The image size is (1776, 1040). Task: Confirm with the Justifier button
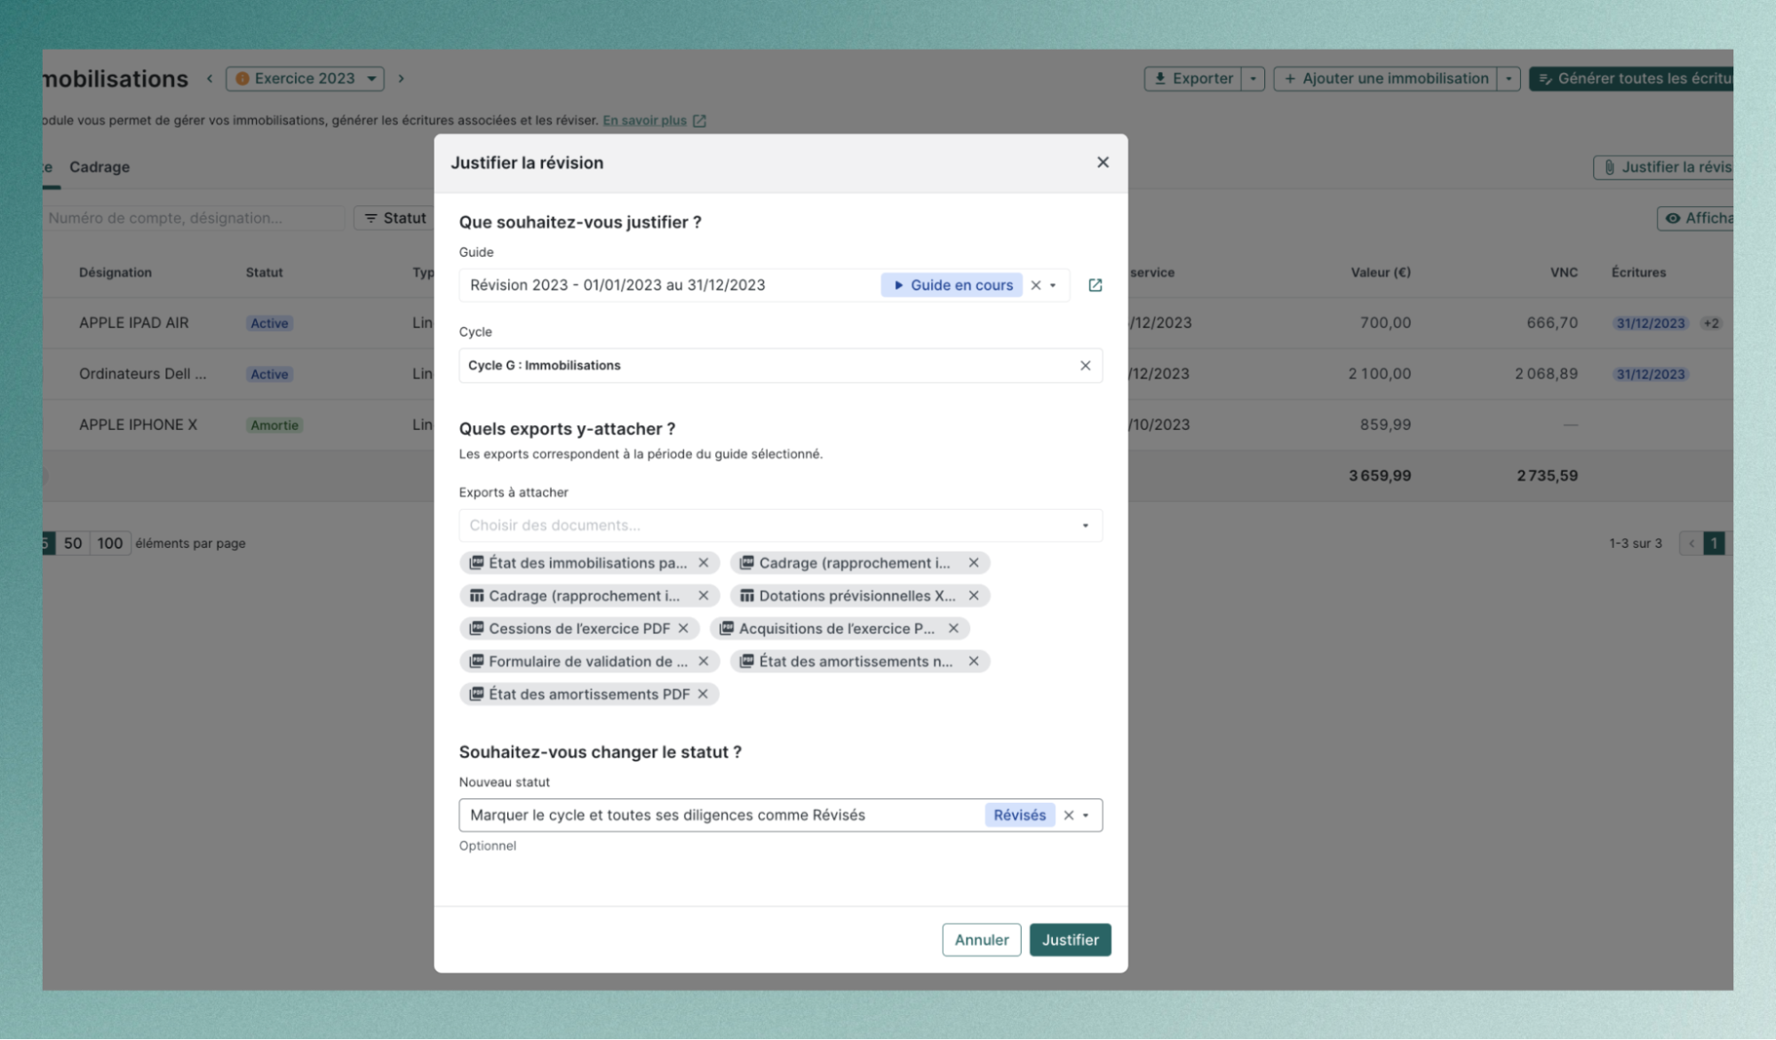[x=1070, y=940]
